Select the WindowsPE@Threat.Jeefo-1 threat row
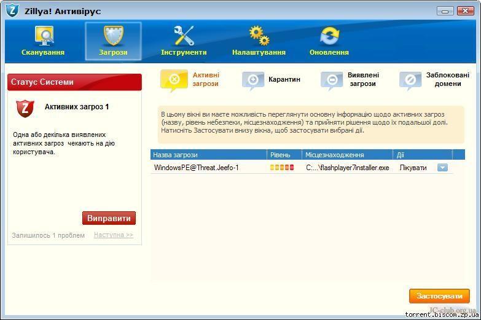 pyautogui.click(x=197, y=168)
